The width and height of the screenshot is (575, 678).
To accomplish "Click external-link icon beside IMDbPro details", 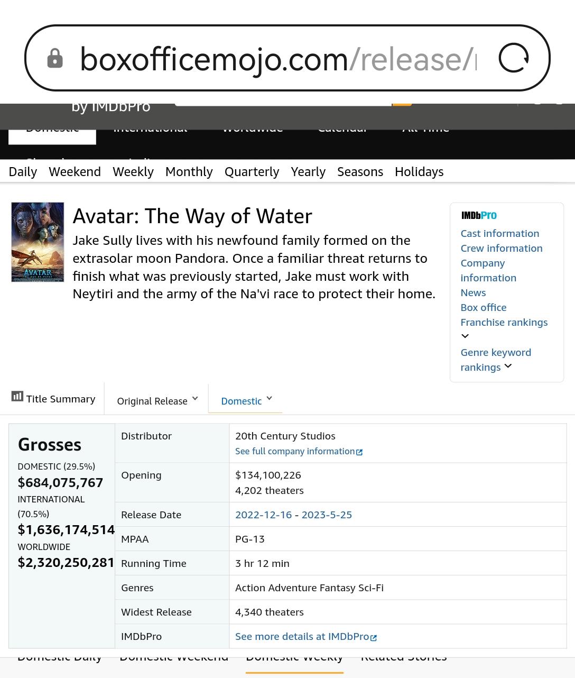I will pos(374,637).
